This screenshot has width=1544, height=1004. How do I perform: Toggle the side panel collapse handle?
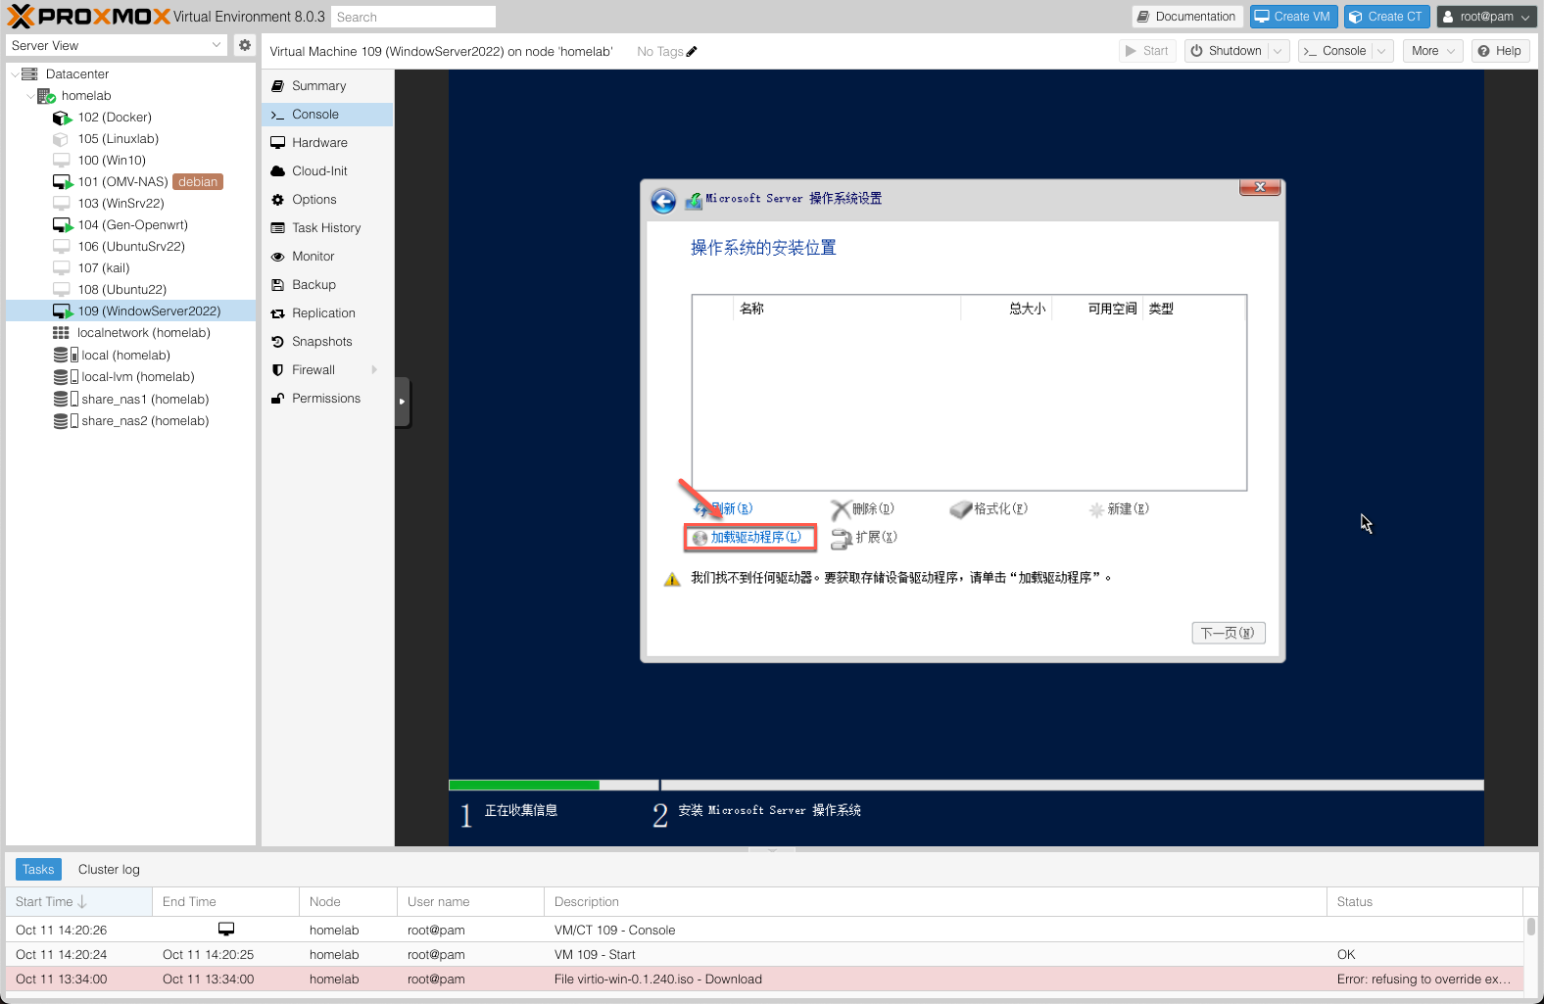point(402,402)
